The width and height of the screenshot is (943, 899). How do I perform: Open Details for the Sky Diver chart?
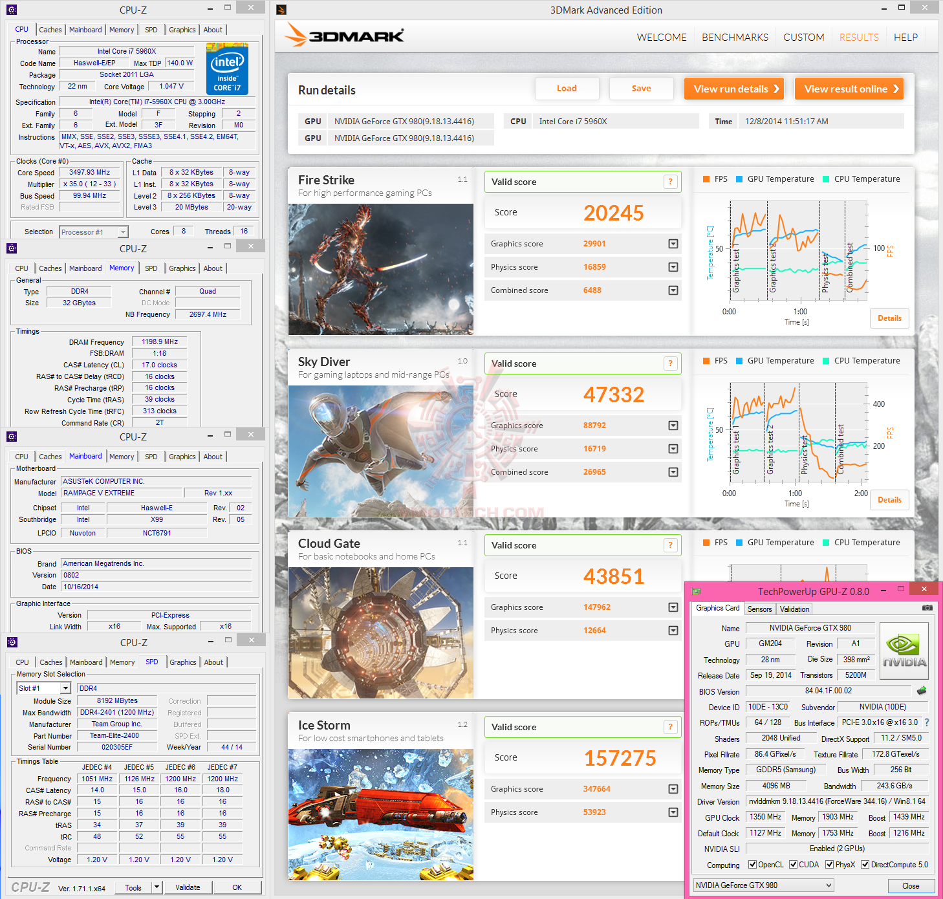click(889, 500)
